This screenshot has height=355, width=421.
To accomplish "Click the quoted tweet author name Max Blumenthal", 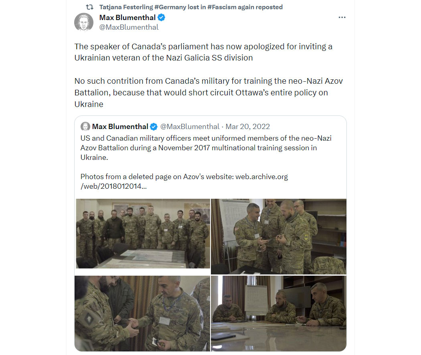I will pyautogui.click(x=120, y=127).
